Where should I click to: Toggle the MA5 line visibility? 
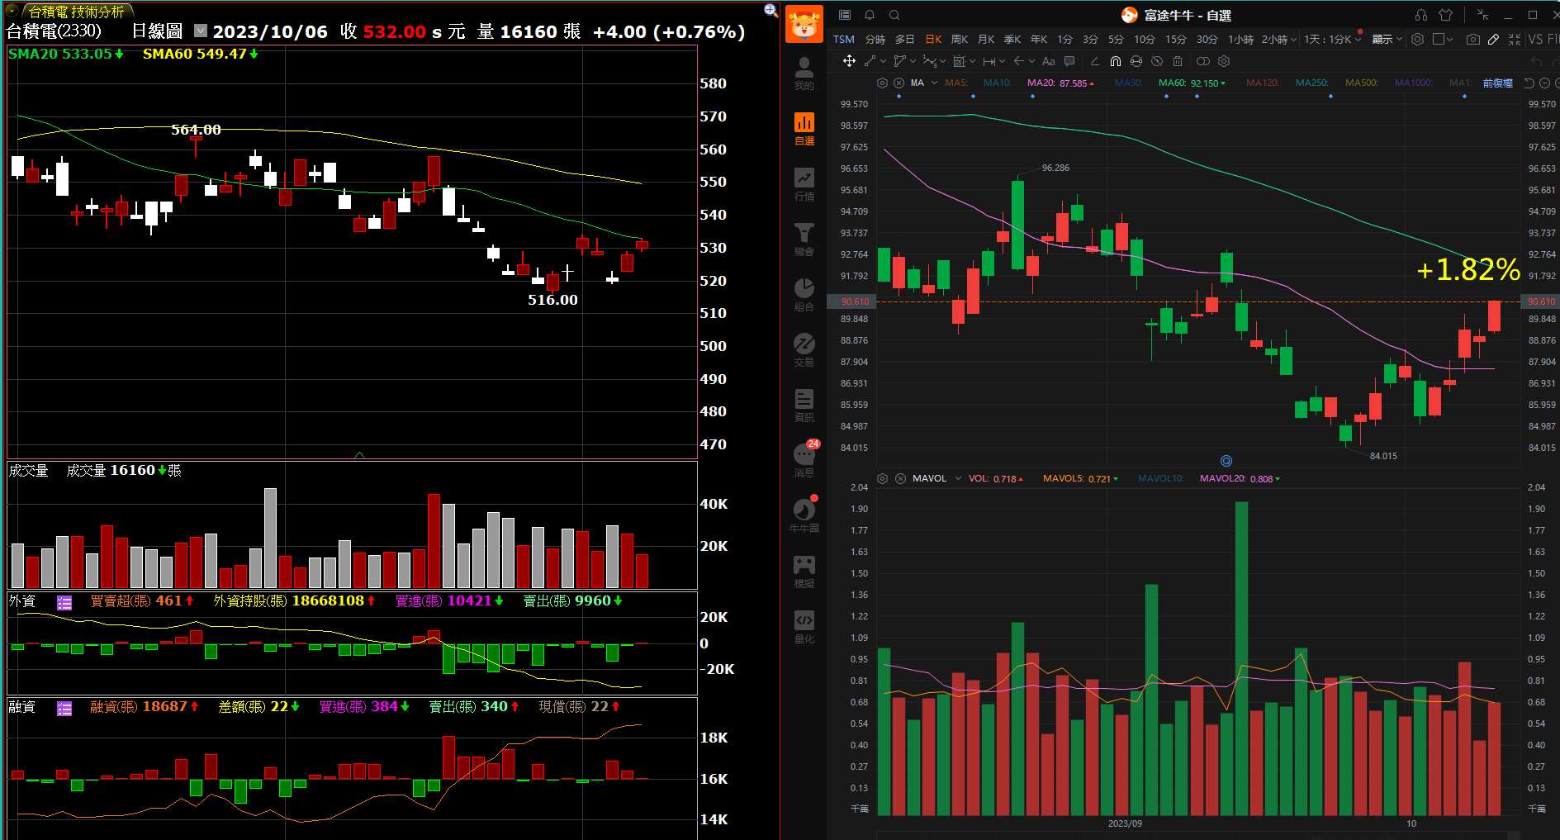(955, 83)
